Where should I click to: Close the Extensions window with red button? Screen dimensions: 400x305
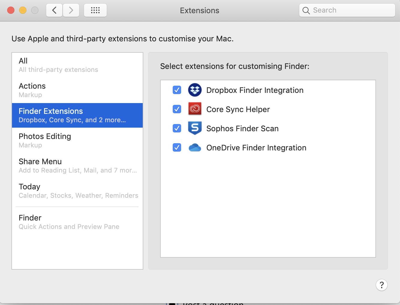11,10
